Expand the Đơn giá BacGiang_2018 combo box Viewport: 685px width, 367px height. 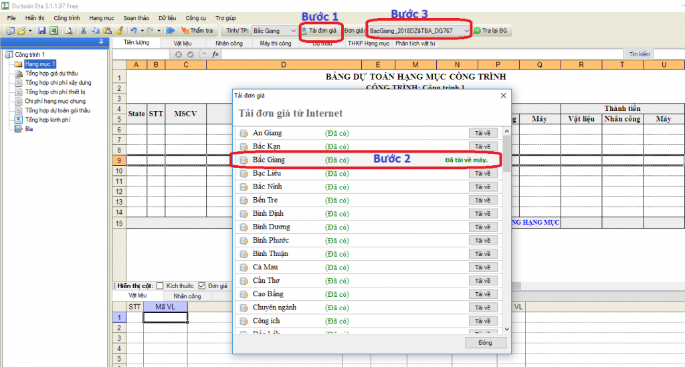click(466, 31)
